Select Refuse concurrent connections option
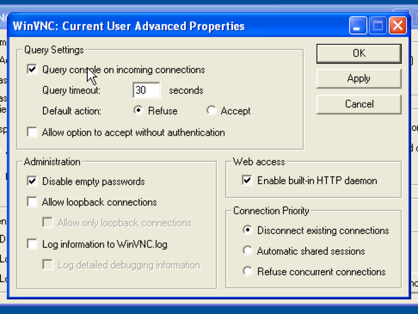Viewport: 418px width, 314px height. 247,271
